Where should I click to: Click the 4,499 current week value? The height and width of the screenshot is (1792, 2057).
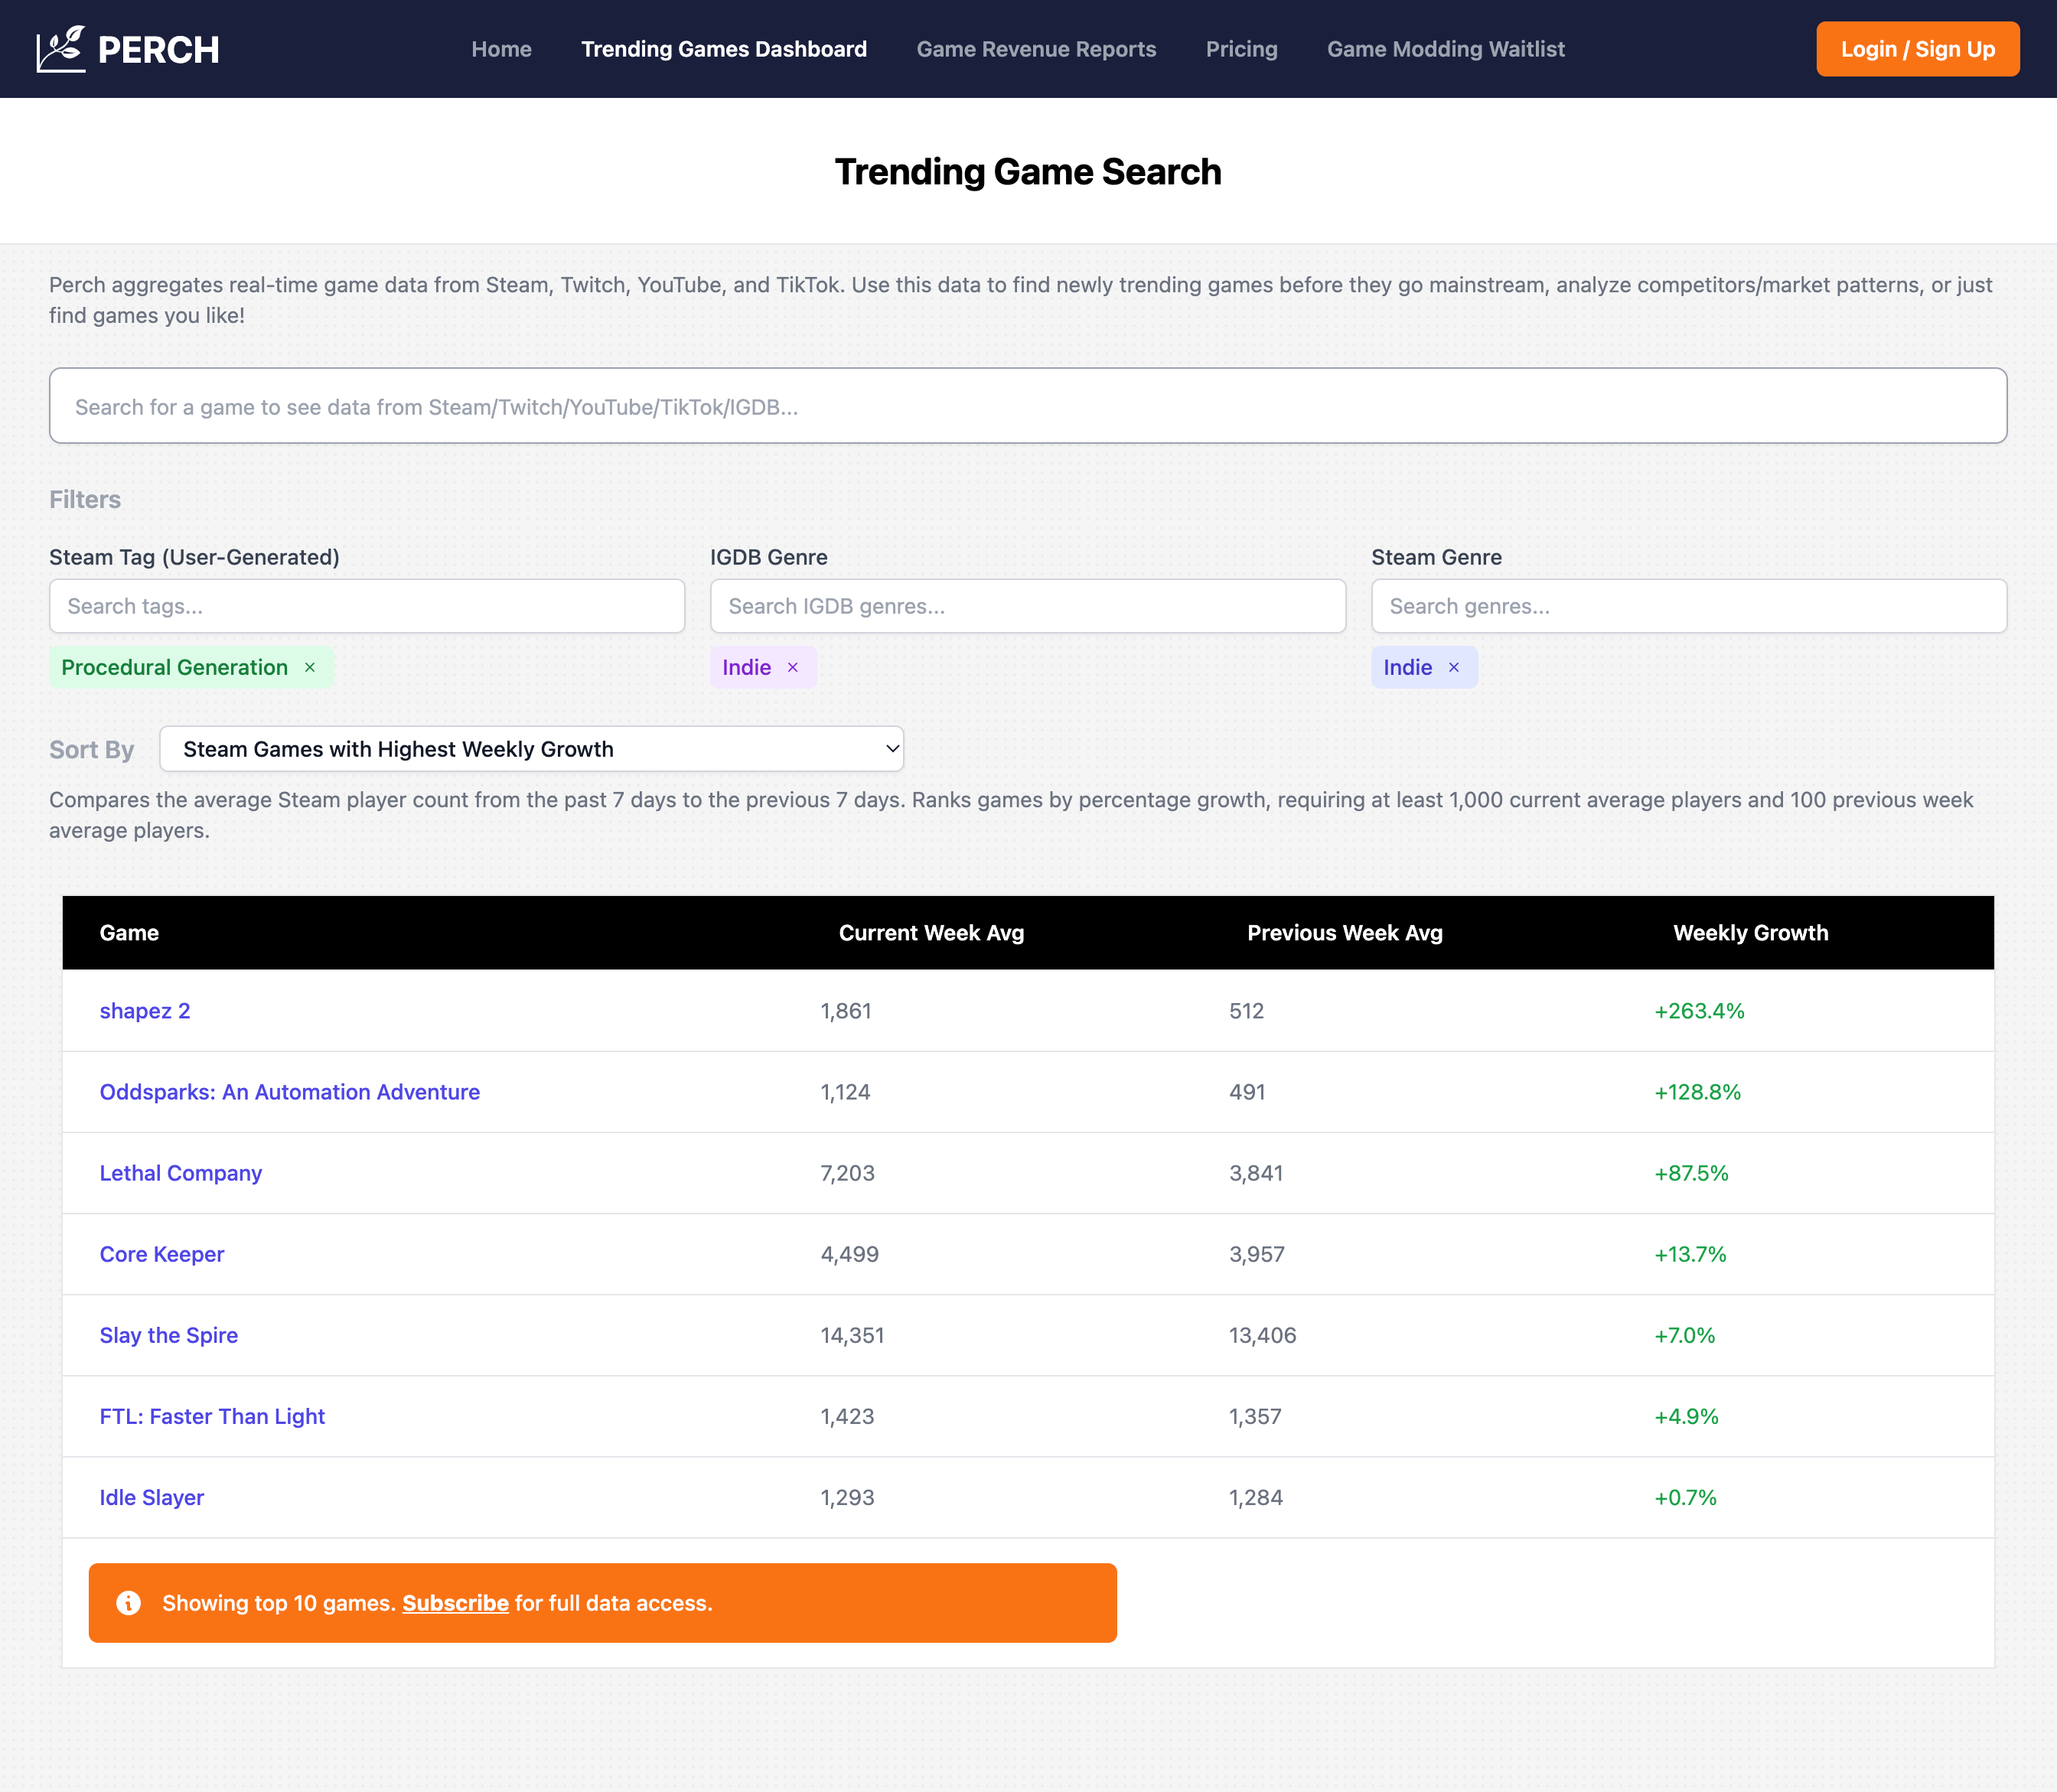click(x=849, y=1254)
